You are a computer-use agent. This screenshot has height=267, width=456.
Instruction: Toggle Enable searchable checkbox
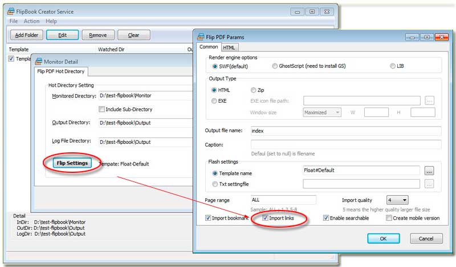[x=326, y=218]
